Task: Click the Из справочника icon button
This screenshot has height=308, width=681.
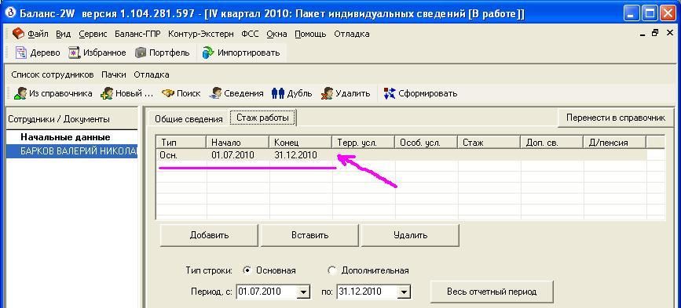Action: pos(53,93)
